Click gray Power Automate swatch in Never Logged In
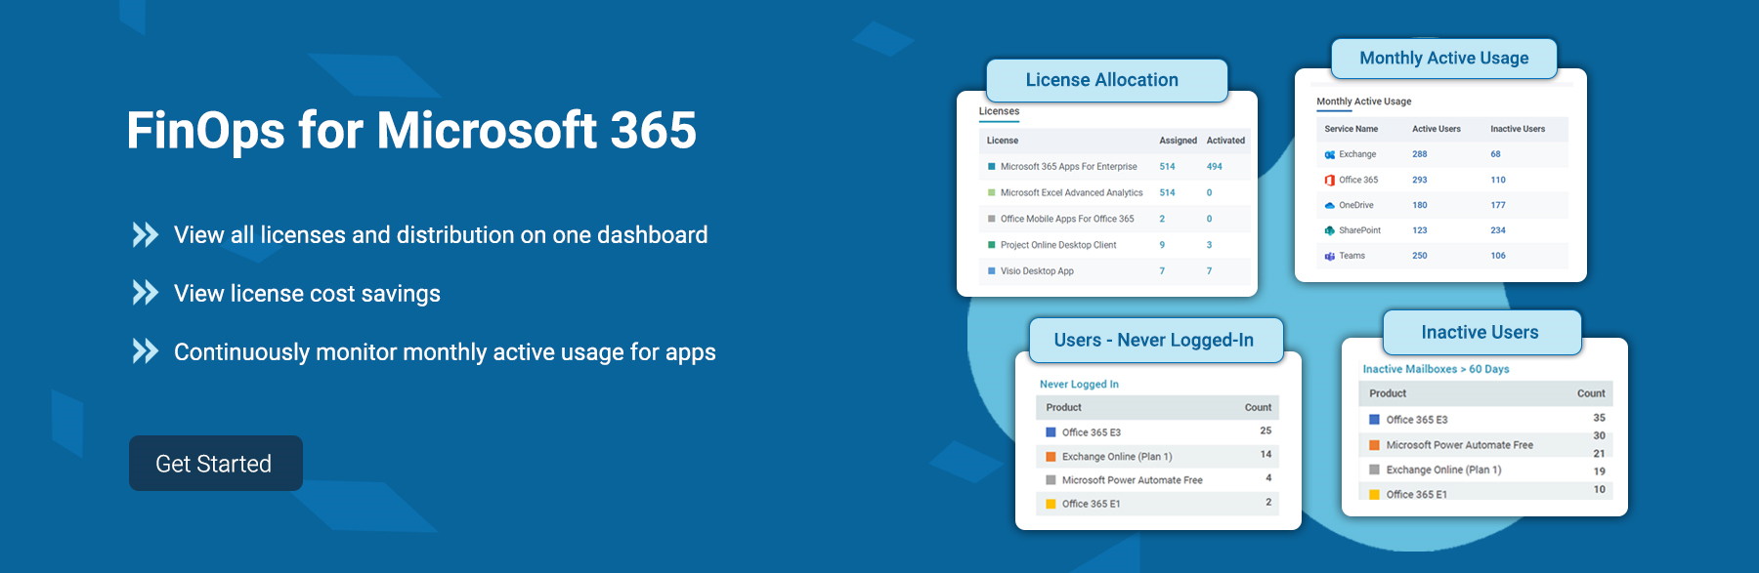Image resolution: width=1759 pixels, height=573 pixels. (x=1051, y=479)
